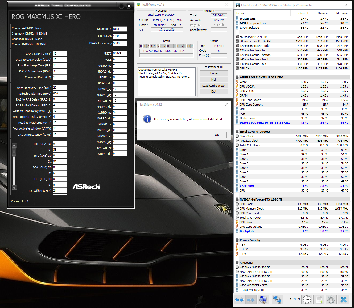354x308 pixels.
Task: Select the WDC WD30EFRX 3 TB row
Action: click(292, 285)
